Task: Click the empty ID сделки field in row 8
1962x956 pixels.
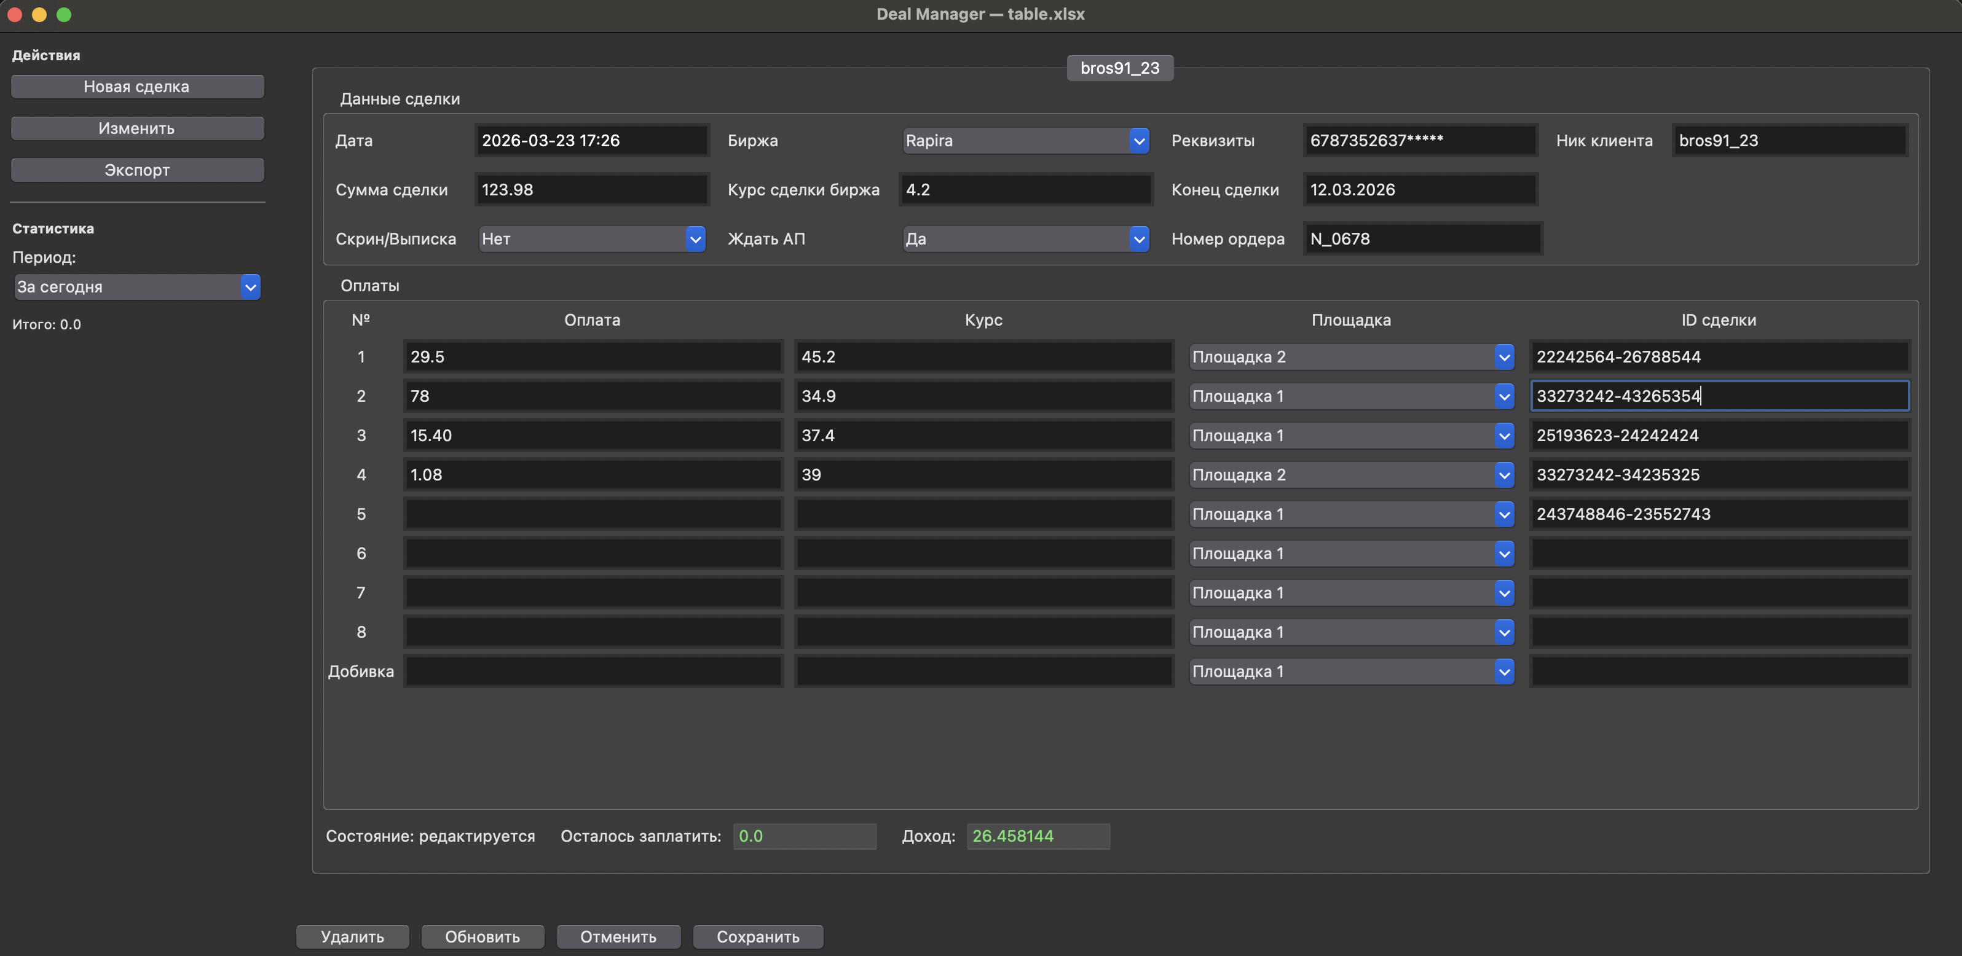Action: pos(1720,632)
